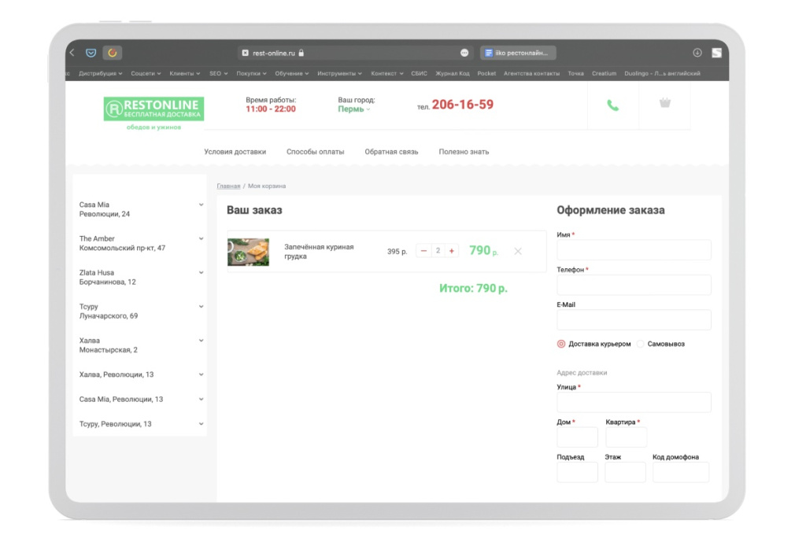Viewport: 806px width, 557px height.
Task: Click the Подъезд input field
Action: tap(577, 472)
